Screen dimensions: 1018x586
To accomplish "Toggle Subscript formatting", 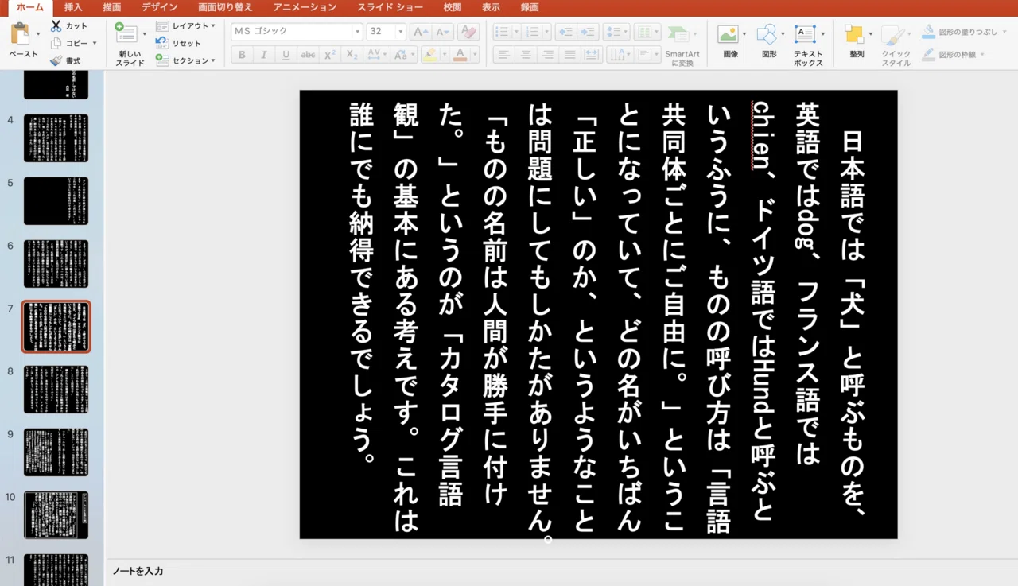I will pos(352,55).
